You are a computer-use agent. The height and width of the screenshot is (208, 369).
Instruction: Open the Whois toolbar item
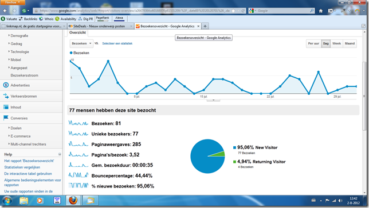coord(46,19)
